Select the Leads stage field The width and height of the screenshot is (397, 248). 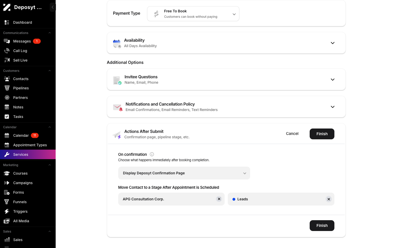point(281,199)
